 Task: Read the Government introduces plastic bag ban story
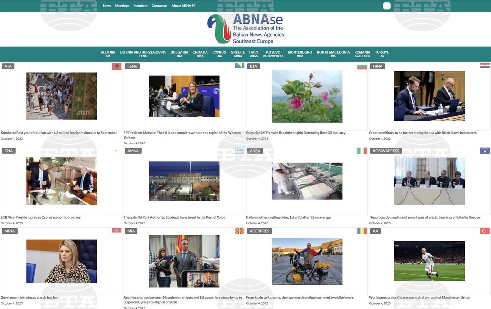click(29, 297)
